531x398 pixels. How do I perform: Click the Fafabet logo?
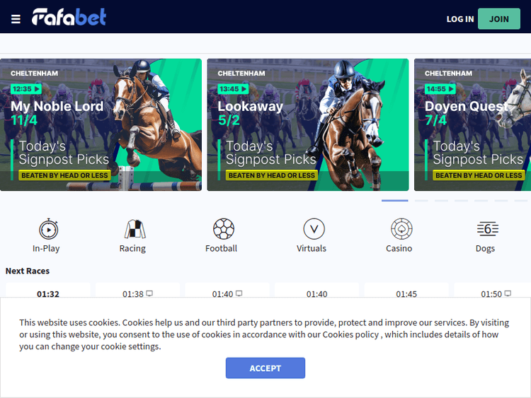[69, 17]
